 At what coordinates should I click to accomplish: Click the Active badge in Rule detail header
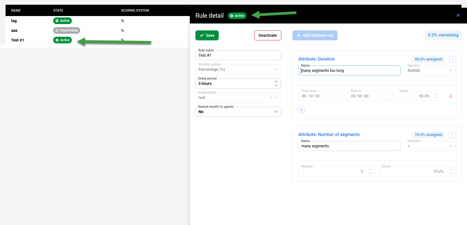(237, 16)
